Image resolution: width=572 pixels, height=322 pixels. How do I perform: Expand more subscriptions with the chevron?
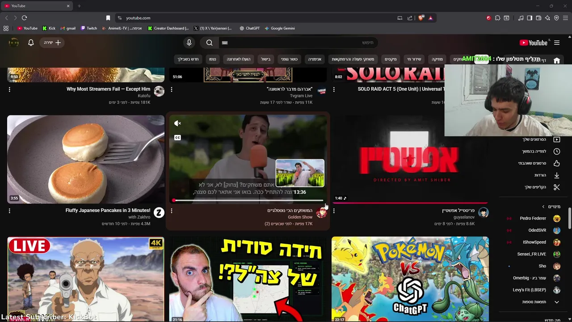pos(556,302)
